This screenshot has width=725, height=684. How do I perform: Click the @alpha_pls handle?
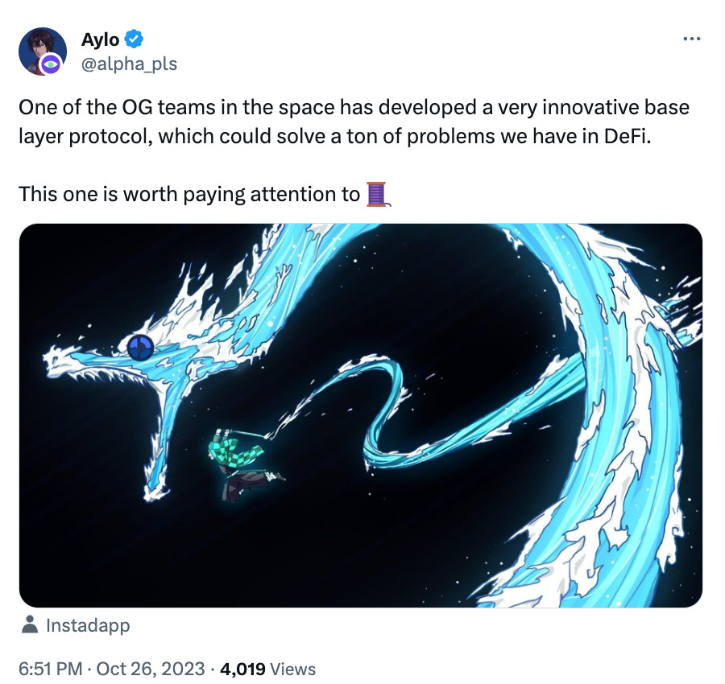pyautogui.click(x=129, y=64)
